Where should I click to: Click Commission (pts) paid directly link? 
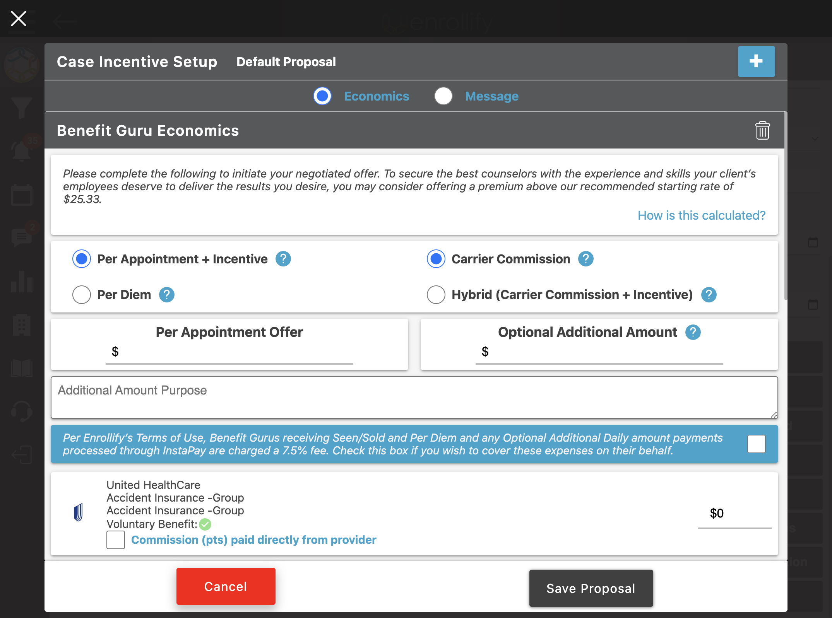[254, 540]
